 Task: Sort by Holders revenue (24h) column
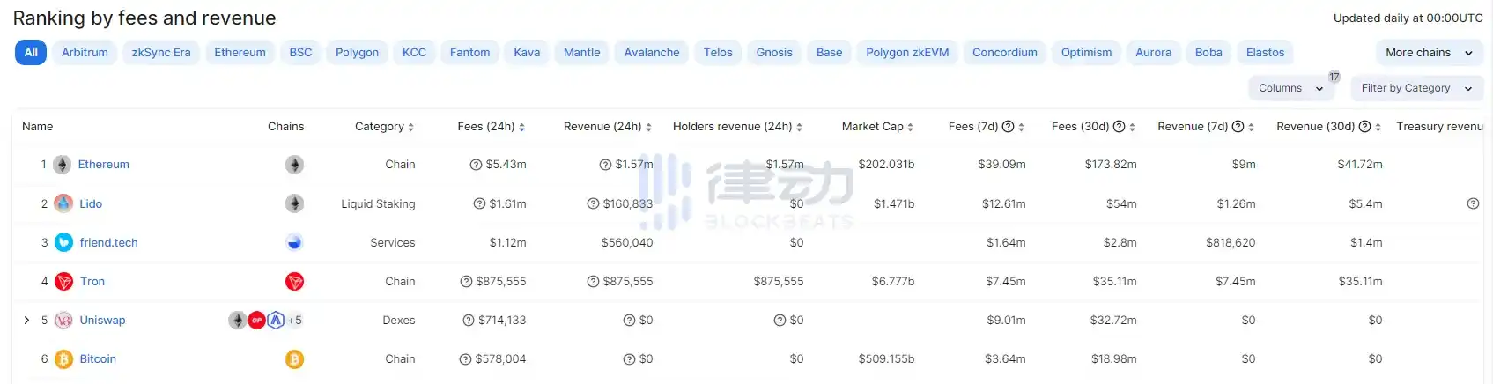pyautogui.click(x=738, y=127)
